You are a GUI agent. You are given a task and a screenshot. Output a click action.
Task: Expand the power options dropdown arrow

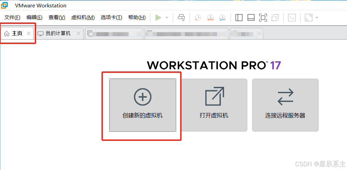pos(167,17)
